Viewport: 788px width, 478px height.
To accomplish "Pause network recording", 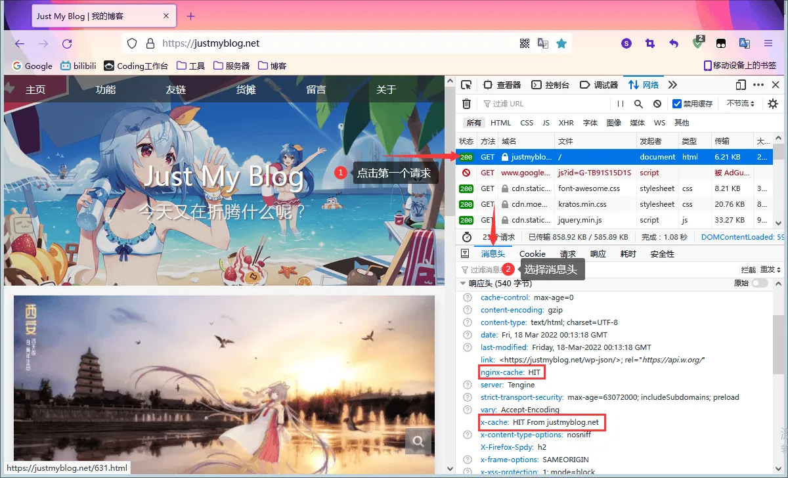I will [621, 104].
